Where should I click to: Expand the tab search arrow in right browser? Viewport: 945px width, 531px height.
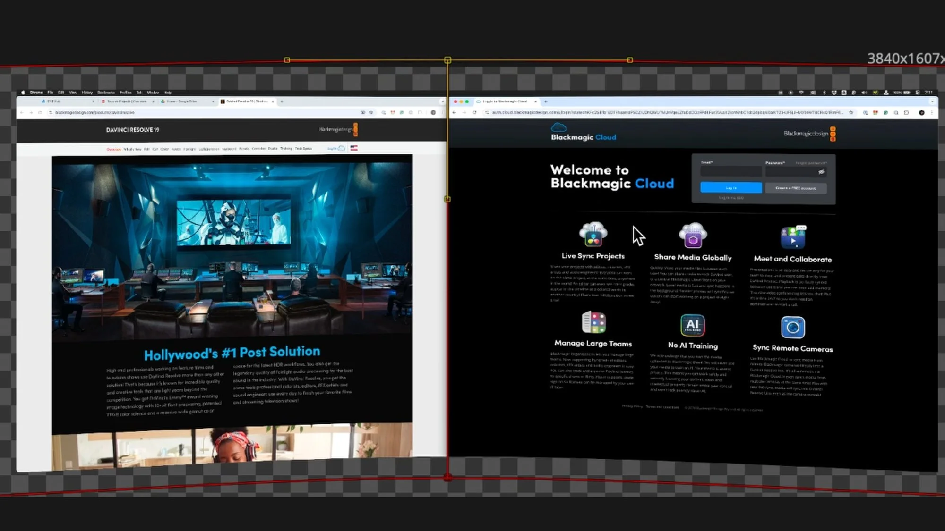[x=932, y=101]
